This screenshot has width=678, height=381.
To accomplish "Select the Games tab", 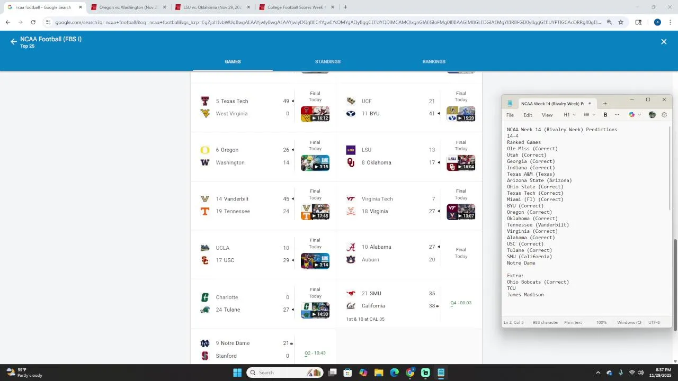I will coord(233,62).
